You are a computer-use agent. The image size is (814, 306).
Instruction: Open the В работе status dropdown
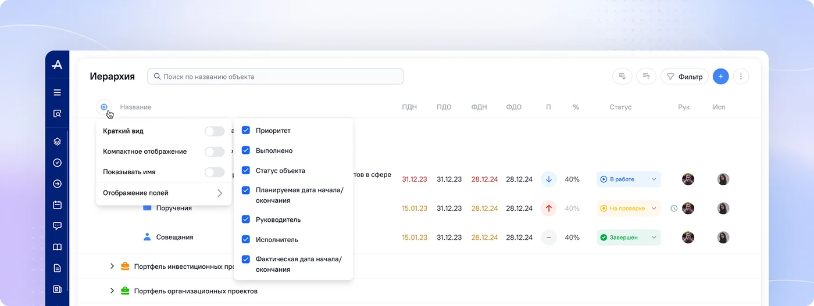click(x=629, y=179)
